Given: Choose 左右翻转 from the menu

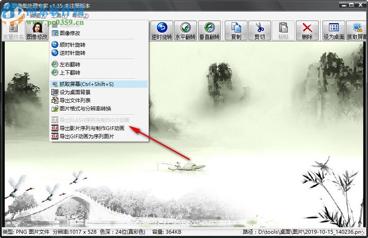Looking at the screenshot, I should (99, 64).
